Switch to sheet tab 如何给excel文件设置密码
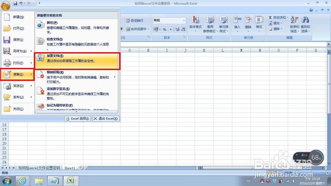Screen dimensions: 331x186 tap(39, 168)
